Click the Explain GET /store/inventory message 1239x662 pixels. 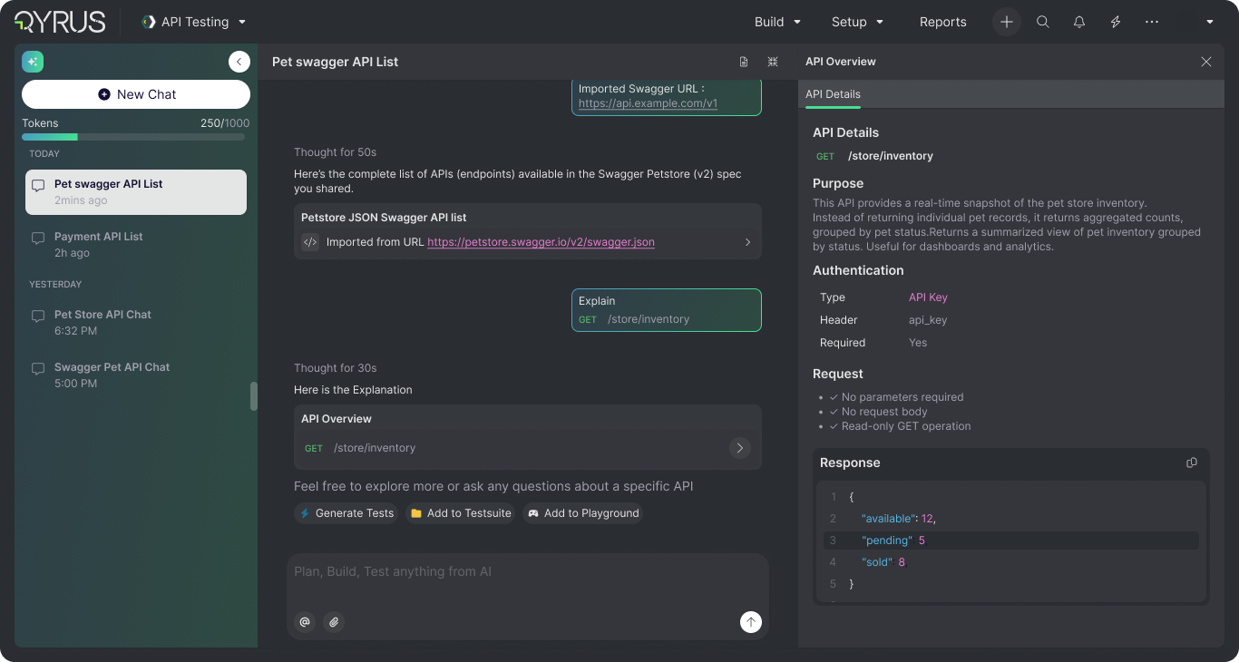click(x=667, y=310)
